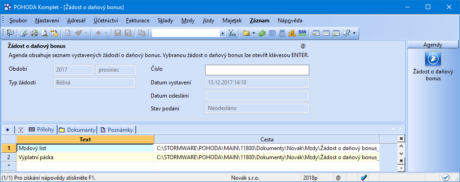Click the Datum odeslání field
460x182 pixels.
[x=257, y=95]
